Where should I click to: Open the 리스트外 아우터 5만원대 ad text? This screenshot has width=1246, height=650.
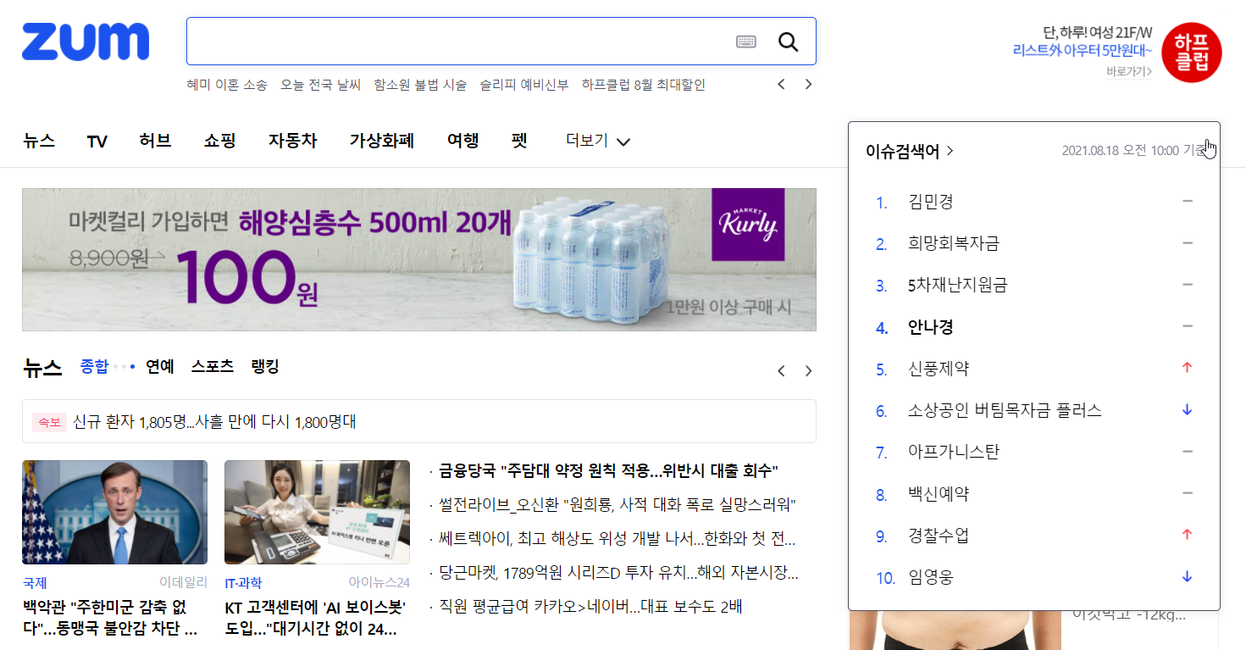coord(1083,50)
